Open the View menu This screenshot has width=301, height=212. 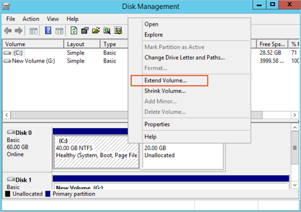pos(53,19)
